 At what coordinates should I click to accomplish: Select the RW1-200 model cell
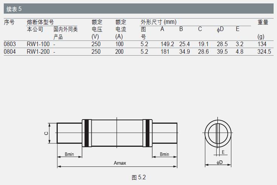[38, 51]
